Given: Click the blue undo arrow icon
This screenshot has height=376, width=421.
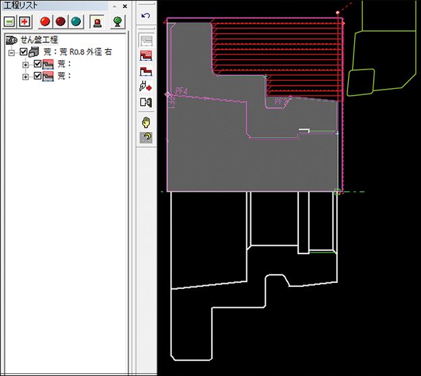Looking at the screenshot, I should point(146,15).
